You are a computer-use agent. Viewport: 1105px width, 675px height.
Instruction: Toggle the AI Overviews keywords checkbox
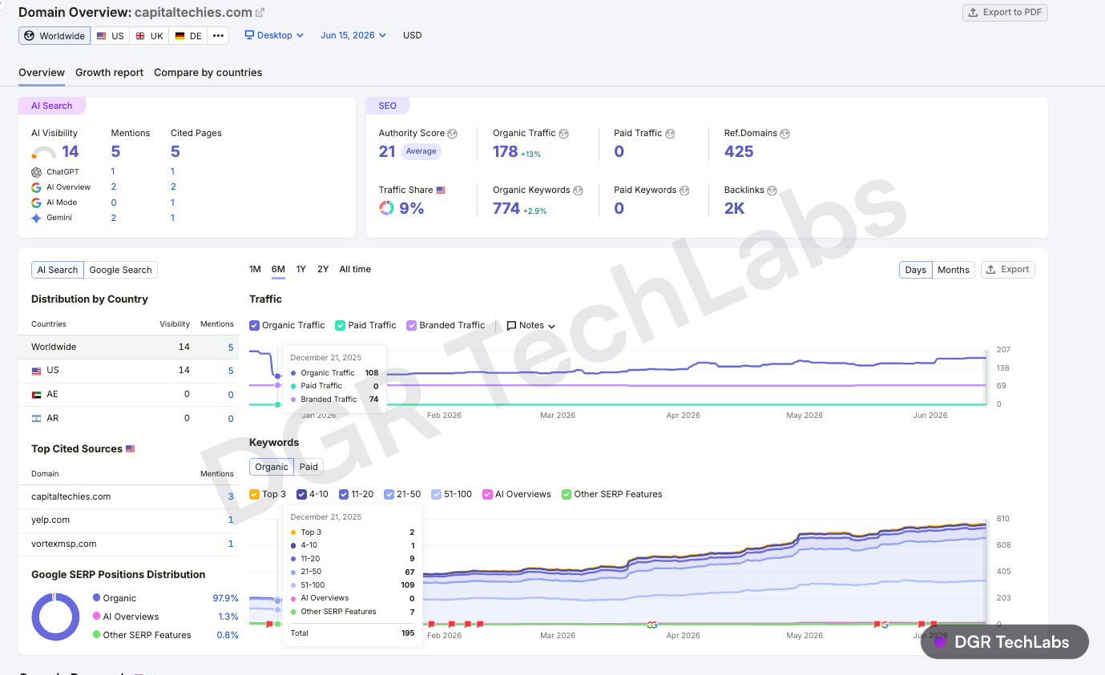tap(487, 494)
